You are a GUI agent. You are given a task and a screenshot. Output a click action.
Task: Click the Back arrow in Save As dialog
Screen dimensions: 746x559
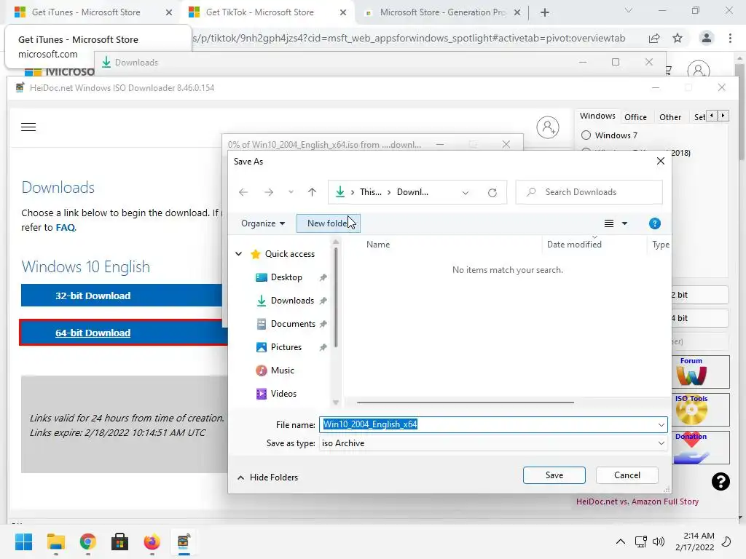click(243, 192)
